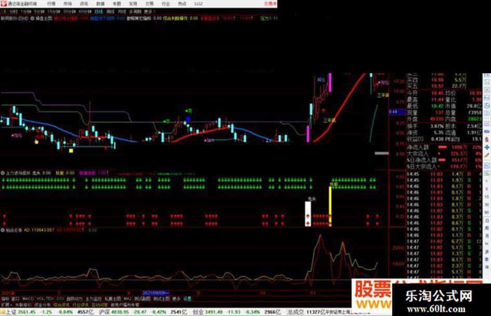Image resolution: width=491 pixels, height=316 pixels.
Task: Open the 交易 menu
Action: click(x=149, y=4)
